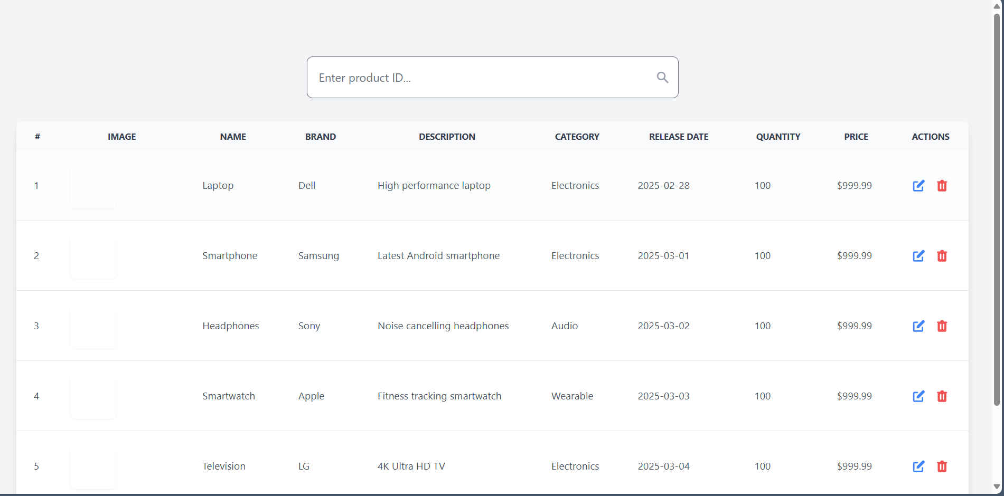The image size is (1004, 496).
Task: Click the scrollbar down arrow
Action: [998, 488]
